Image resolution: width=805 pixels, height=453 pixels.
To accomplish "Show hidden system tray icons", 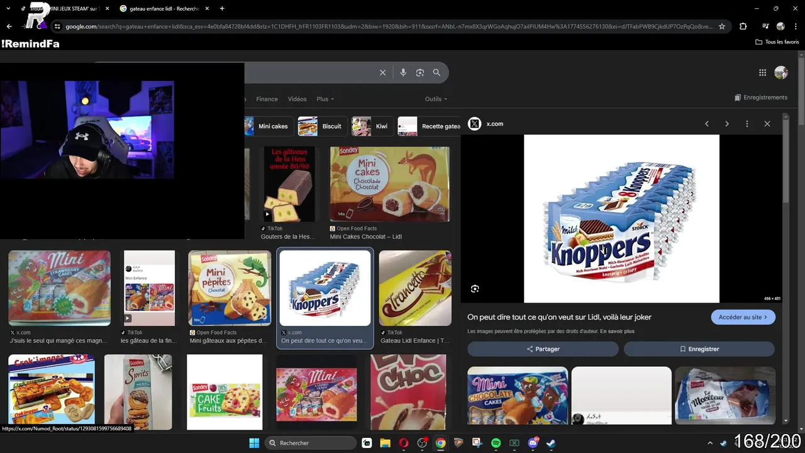I will tap(711, 443).
